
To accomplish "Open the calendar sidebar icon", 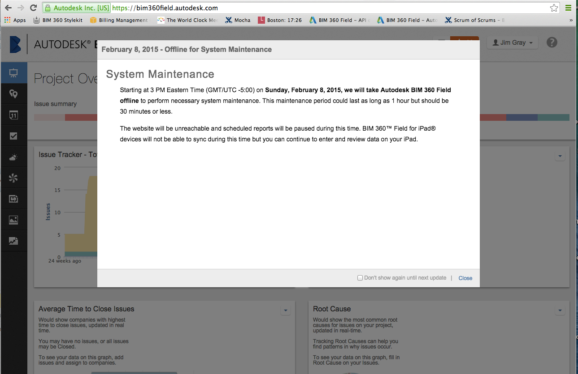I will (13, 115).
